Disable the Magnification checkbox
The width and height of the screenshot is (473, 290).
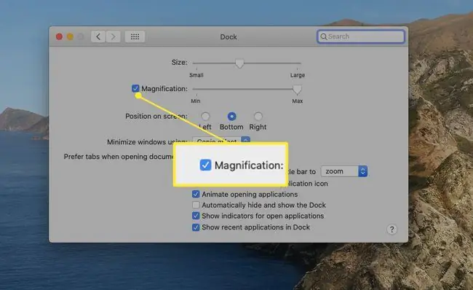coord(135,88)
